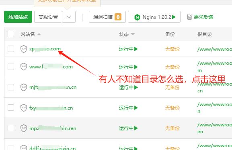Open site name mjf...n.cn settings
232x150 pixels.
coord(53,87)
